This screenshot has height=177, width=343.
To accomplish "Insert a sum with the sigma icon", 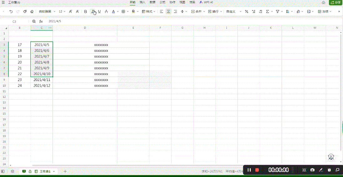I will [268, 12].
